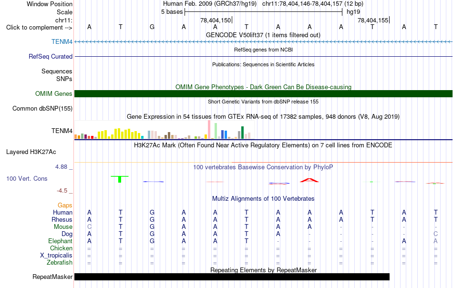The image size is (453, 288).
Task: Click the X_tropicalis alignment row label
Action: [56, 256]
